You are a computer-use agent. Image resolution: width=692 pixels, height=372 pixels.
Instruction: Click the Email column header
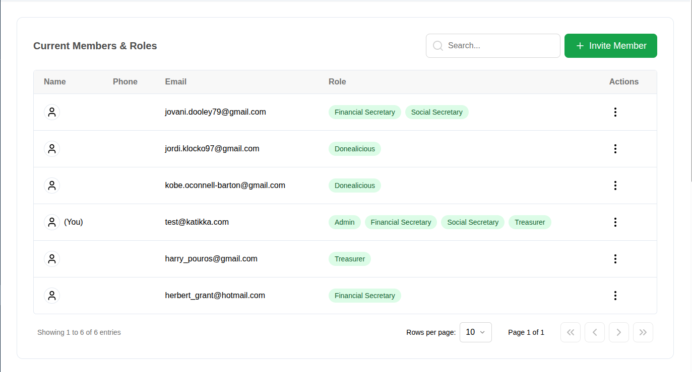click(x=176, y=82)
